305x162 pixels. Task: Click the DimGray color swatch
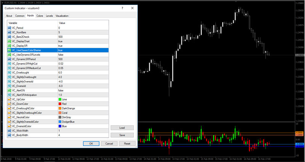(x=60, y=117)
